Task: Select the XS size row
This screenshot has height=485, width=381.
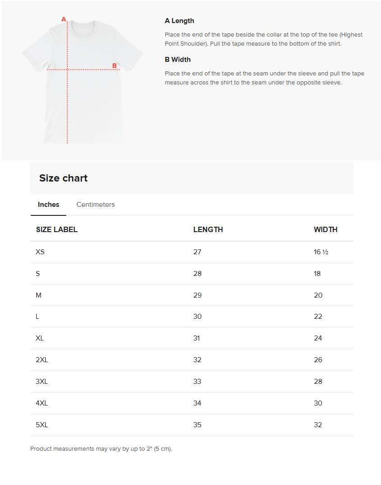Action: coord(192,252)
